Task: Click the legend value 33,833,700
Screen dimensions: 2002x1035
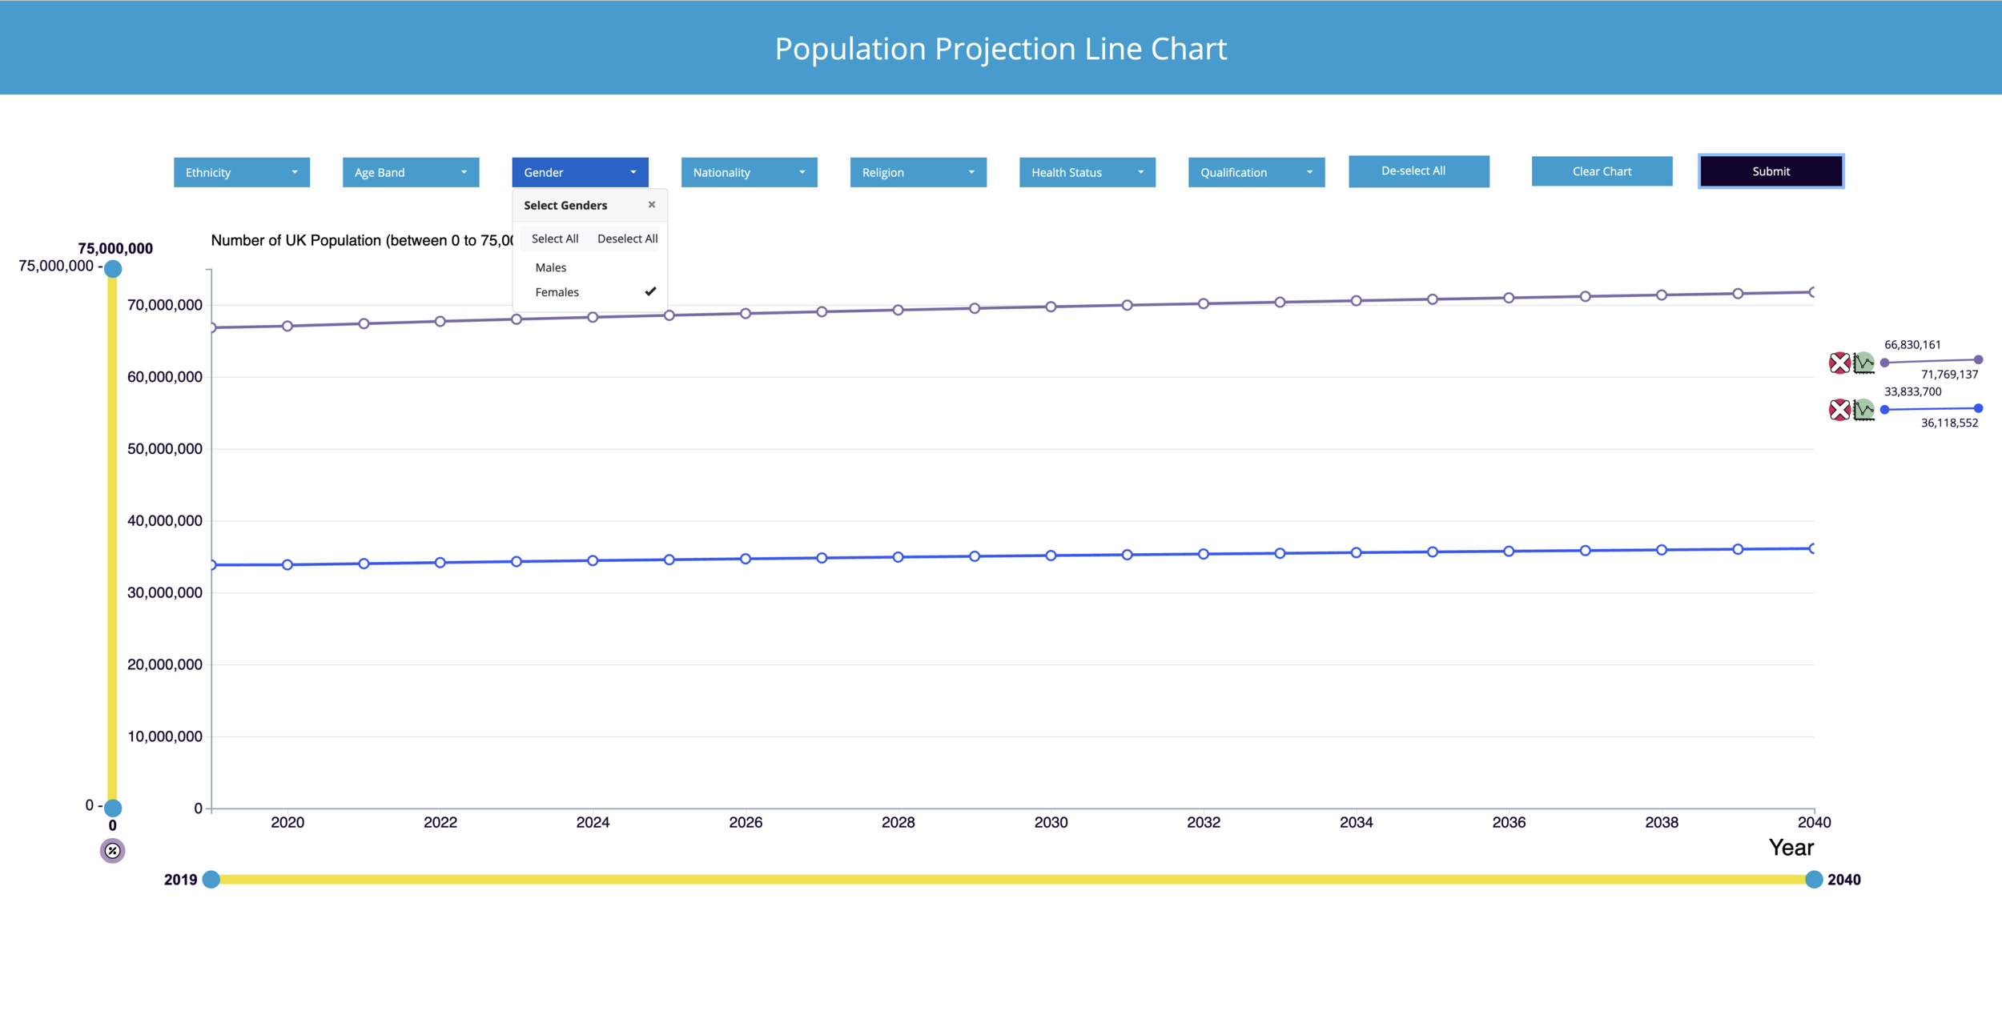Action: [x=1912, y=392]
